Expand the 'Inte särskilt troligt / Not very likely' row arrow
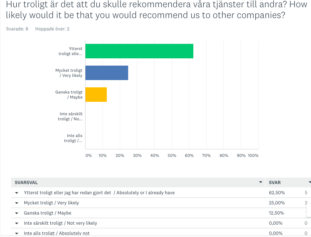This screenshot has width=311, height=237. [x=17, y=223]
